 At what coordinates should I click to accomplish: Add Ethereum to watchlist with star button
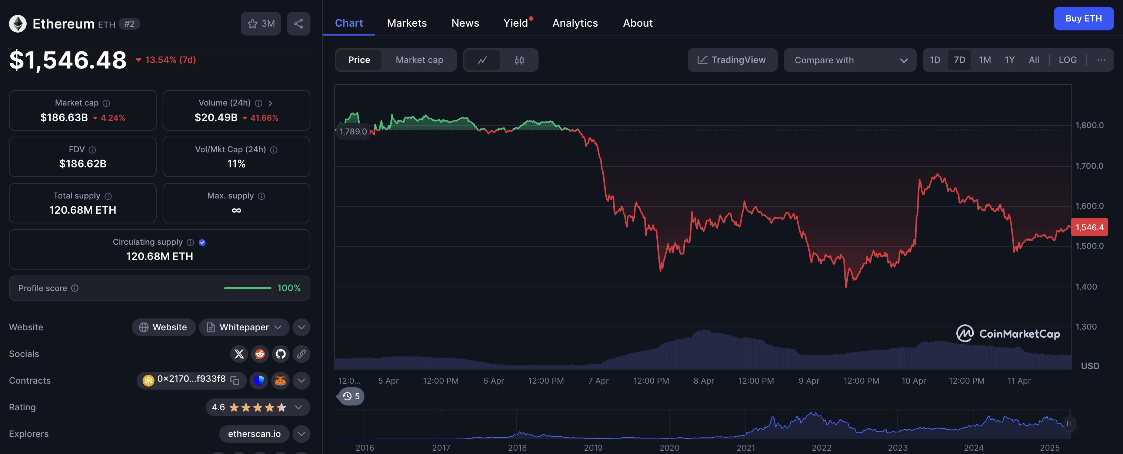[261, 24]
